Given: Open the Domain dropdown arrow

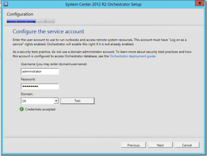Looking at the screenshot, I should 56,101.
